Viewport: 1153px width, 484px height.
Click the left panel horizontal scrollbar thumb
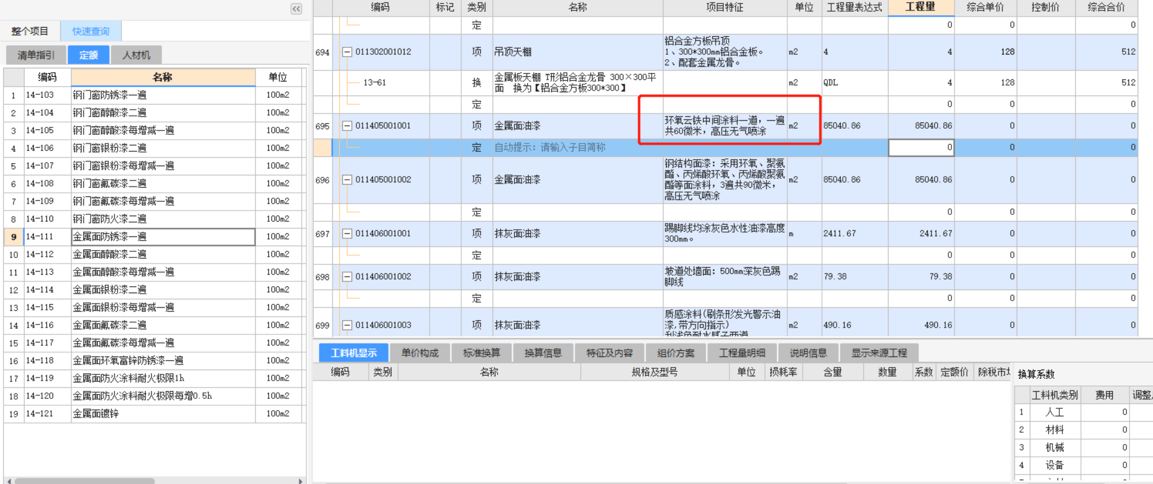tap(84, 480)
